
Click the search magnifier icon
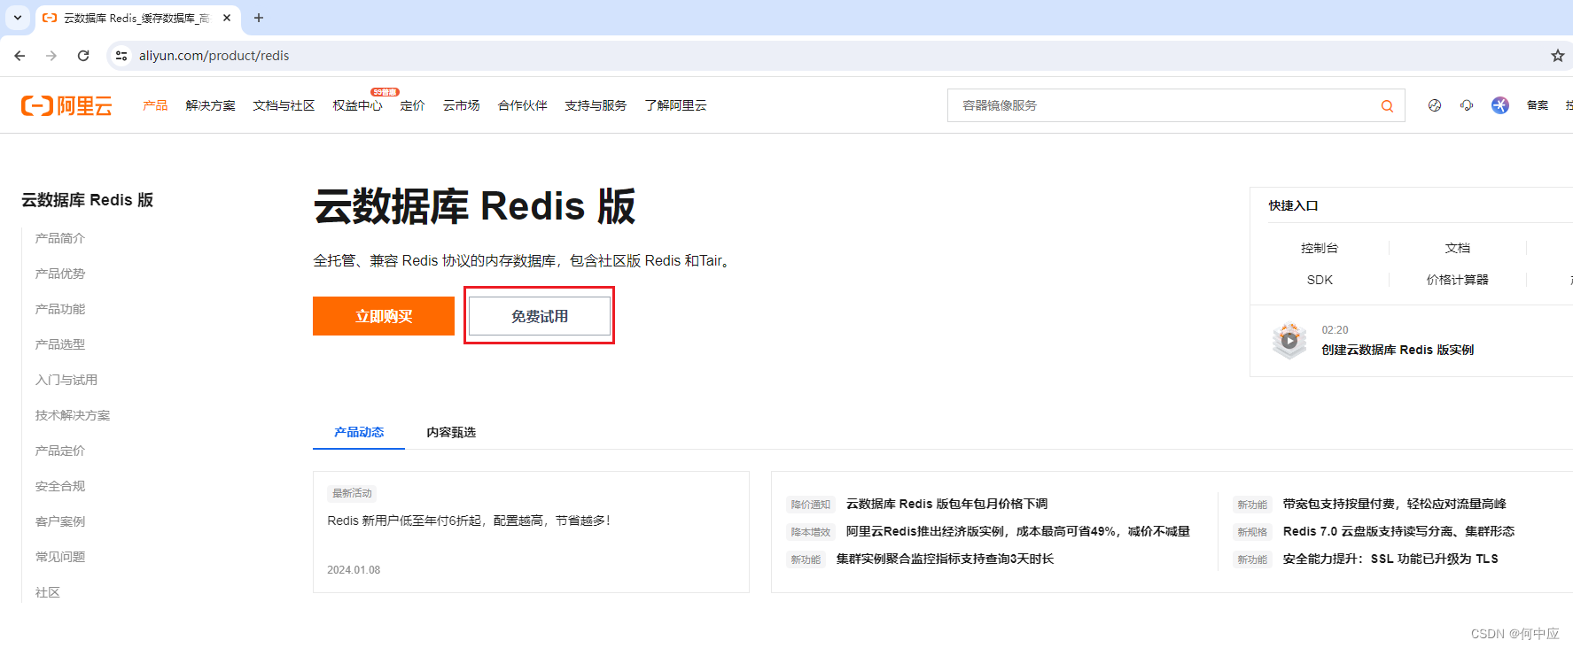(x=1387, y=106)
